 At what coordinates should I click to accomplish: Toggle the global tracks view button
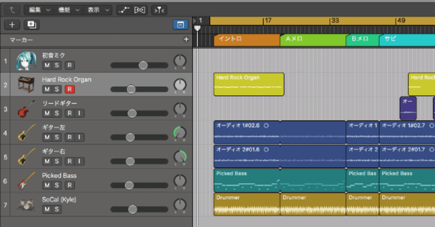click(180, 25)
